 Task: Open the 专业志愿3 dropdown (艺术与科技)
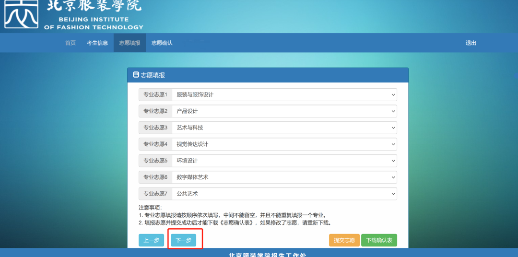284,128
